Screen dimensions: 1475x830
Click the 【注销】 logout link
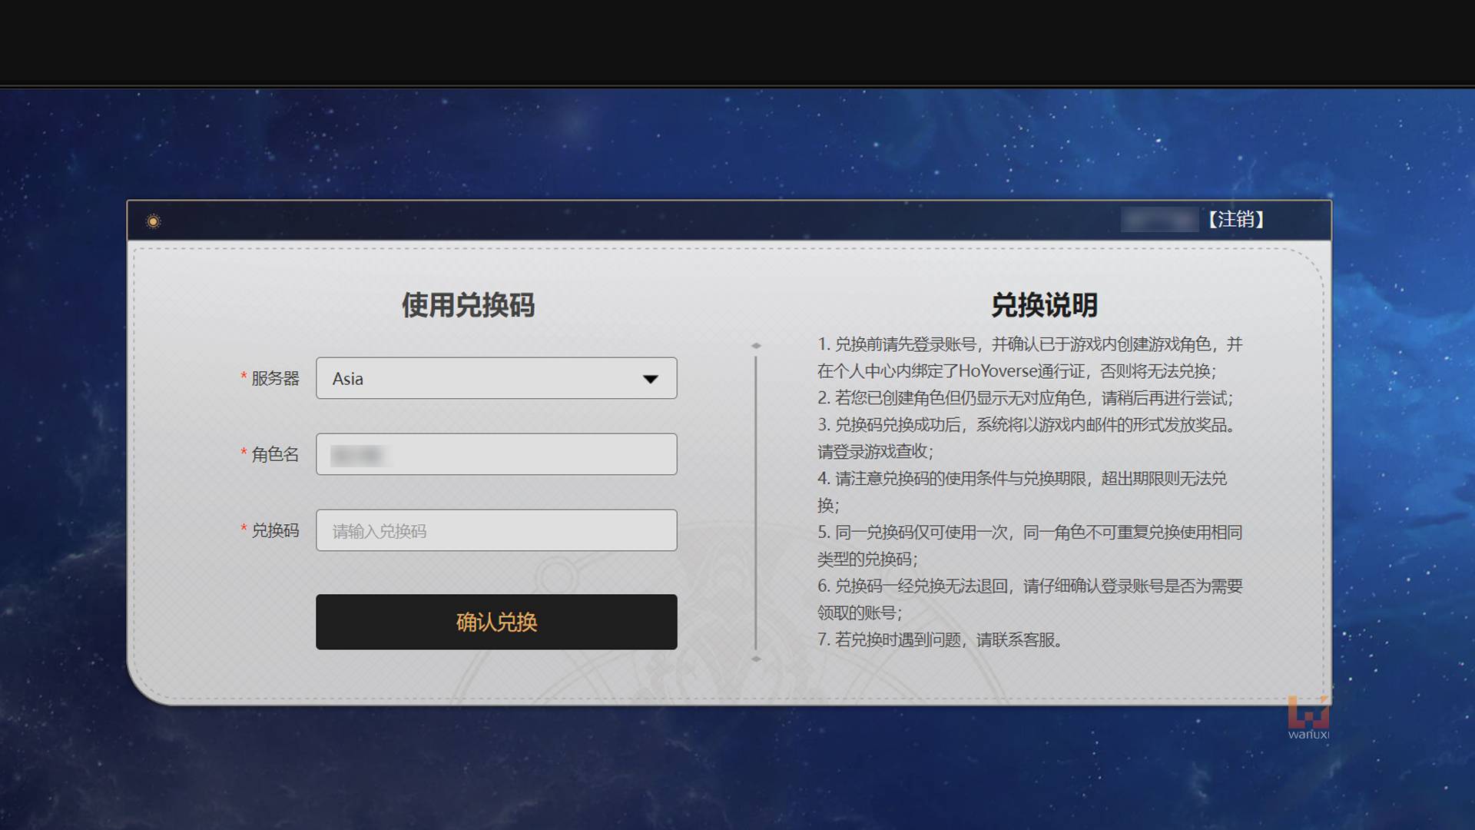coord(1235,220)
